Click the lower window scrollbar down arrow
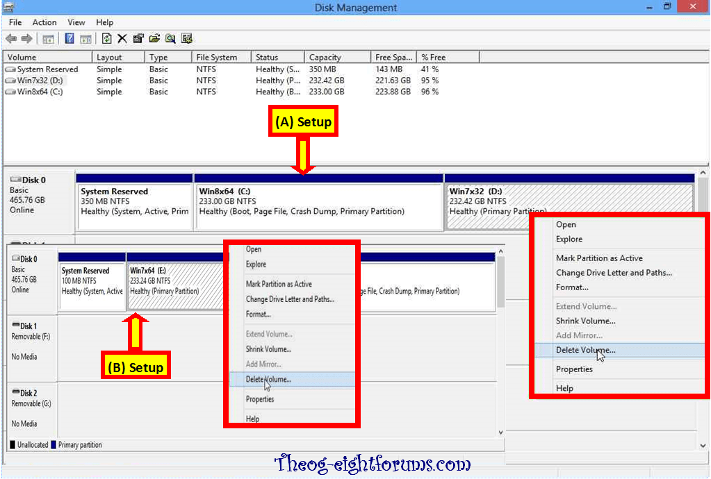The width and height of the screenshot is (711, 479). (500, 432)
